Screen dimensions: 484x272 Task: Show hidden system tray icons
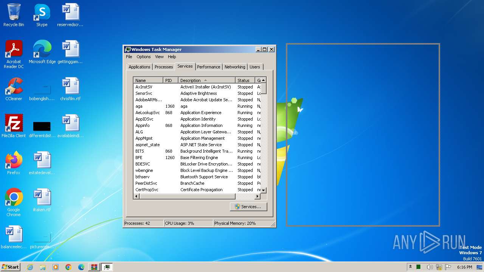[x=410, y=267]
